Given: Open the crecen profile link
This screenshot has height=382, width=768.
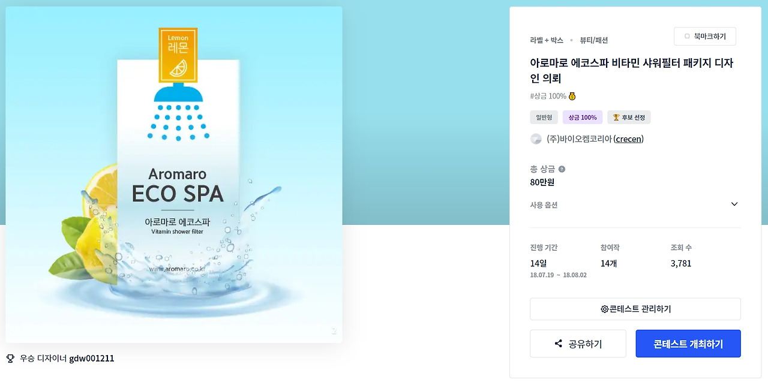Looking at the screenshot, I should [x=629, y=139].
